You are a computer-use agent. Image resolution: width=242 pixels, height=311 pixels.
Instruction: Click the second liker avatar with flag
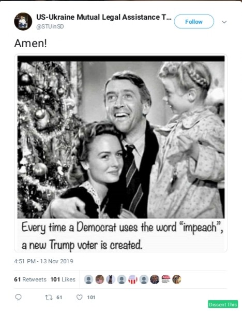point(100,279)
